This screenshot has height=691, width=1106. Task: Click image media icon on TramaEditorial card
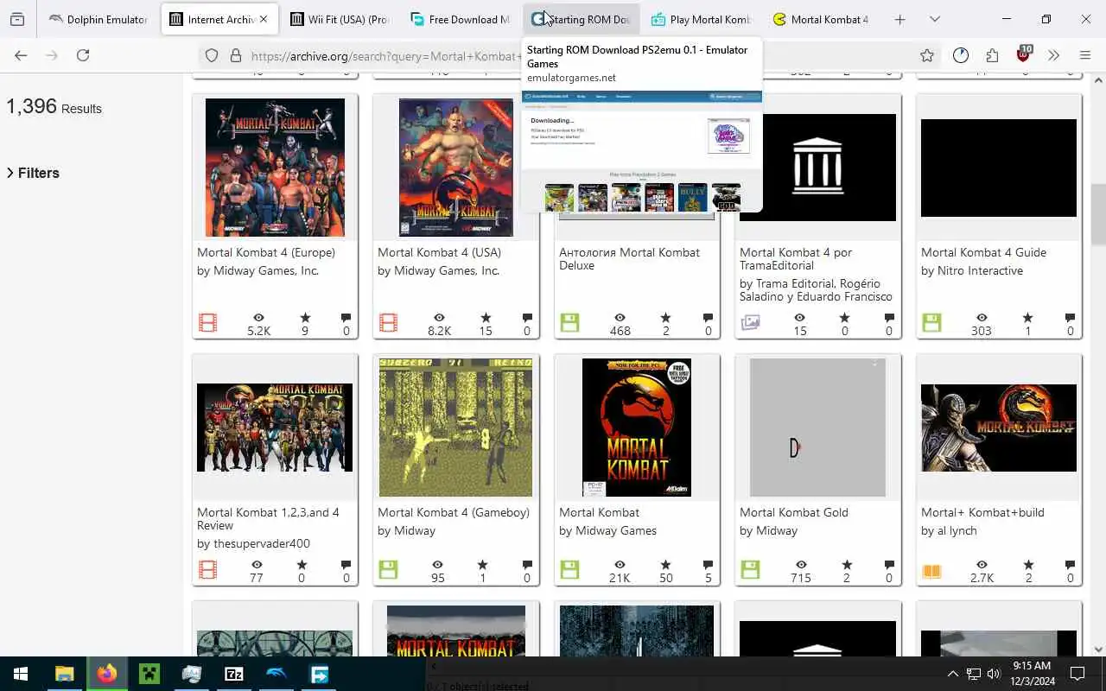pyautogui.click(x=750, y=323)
